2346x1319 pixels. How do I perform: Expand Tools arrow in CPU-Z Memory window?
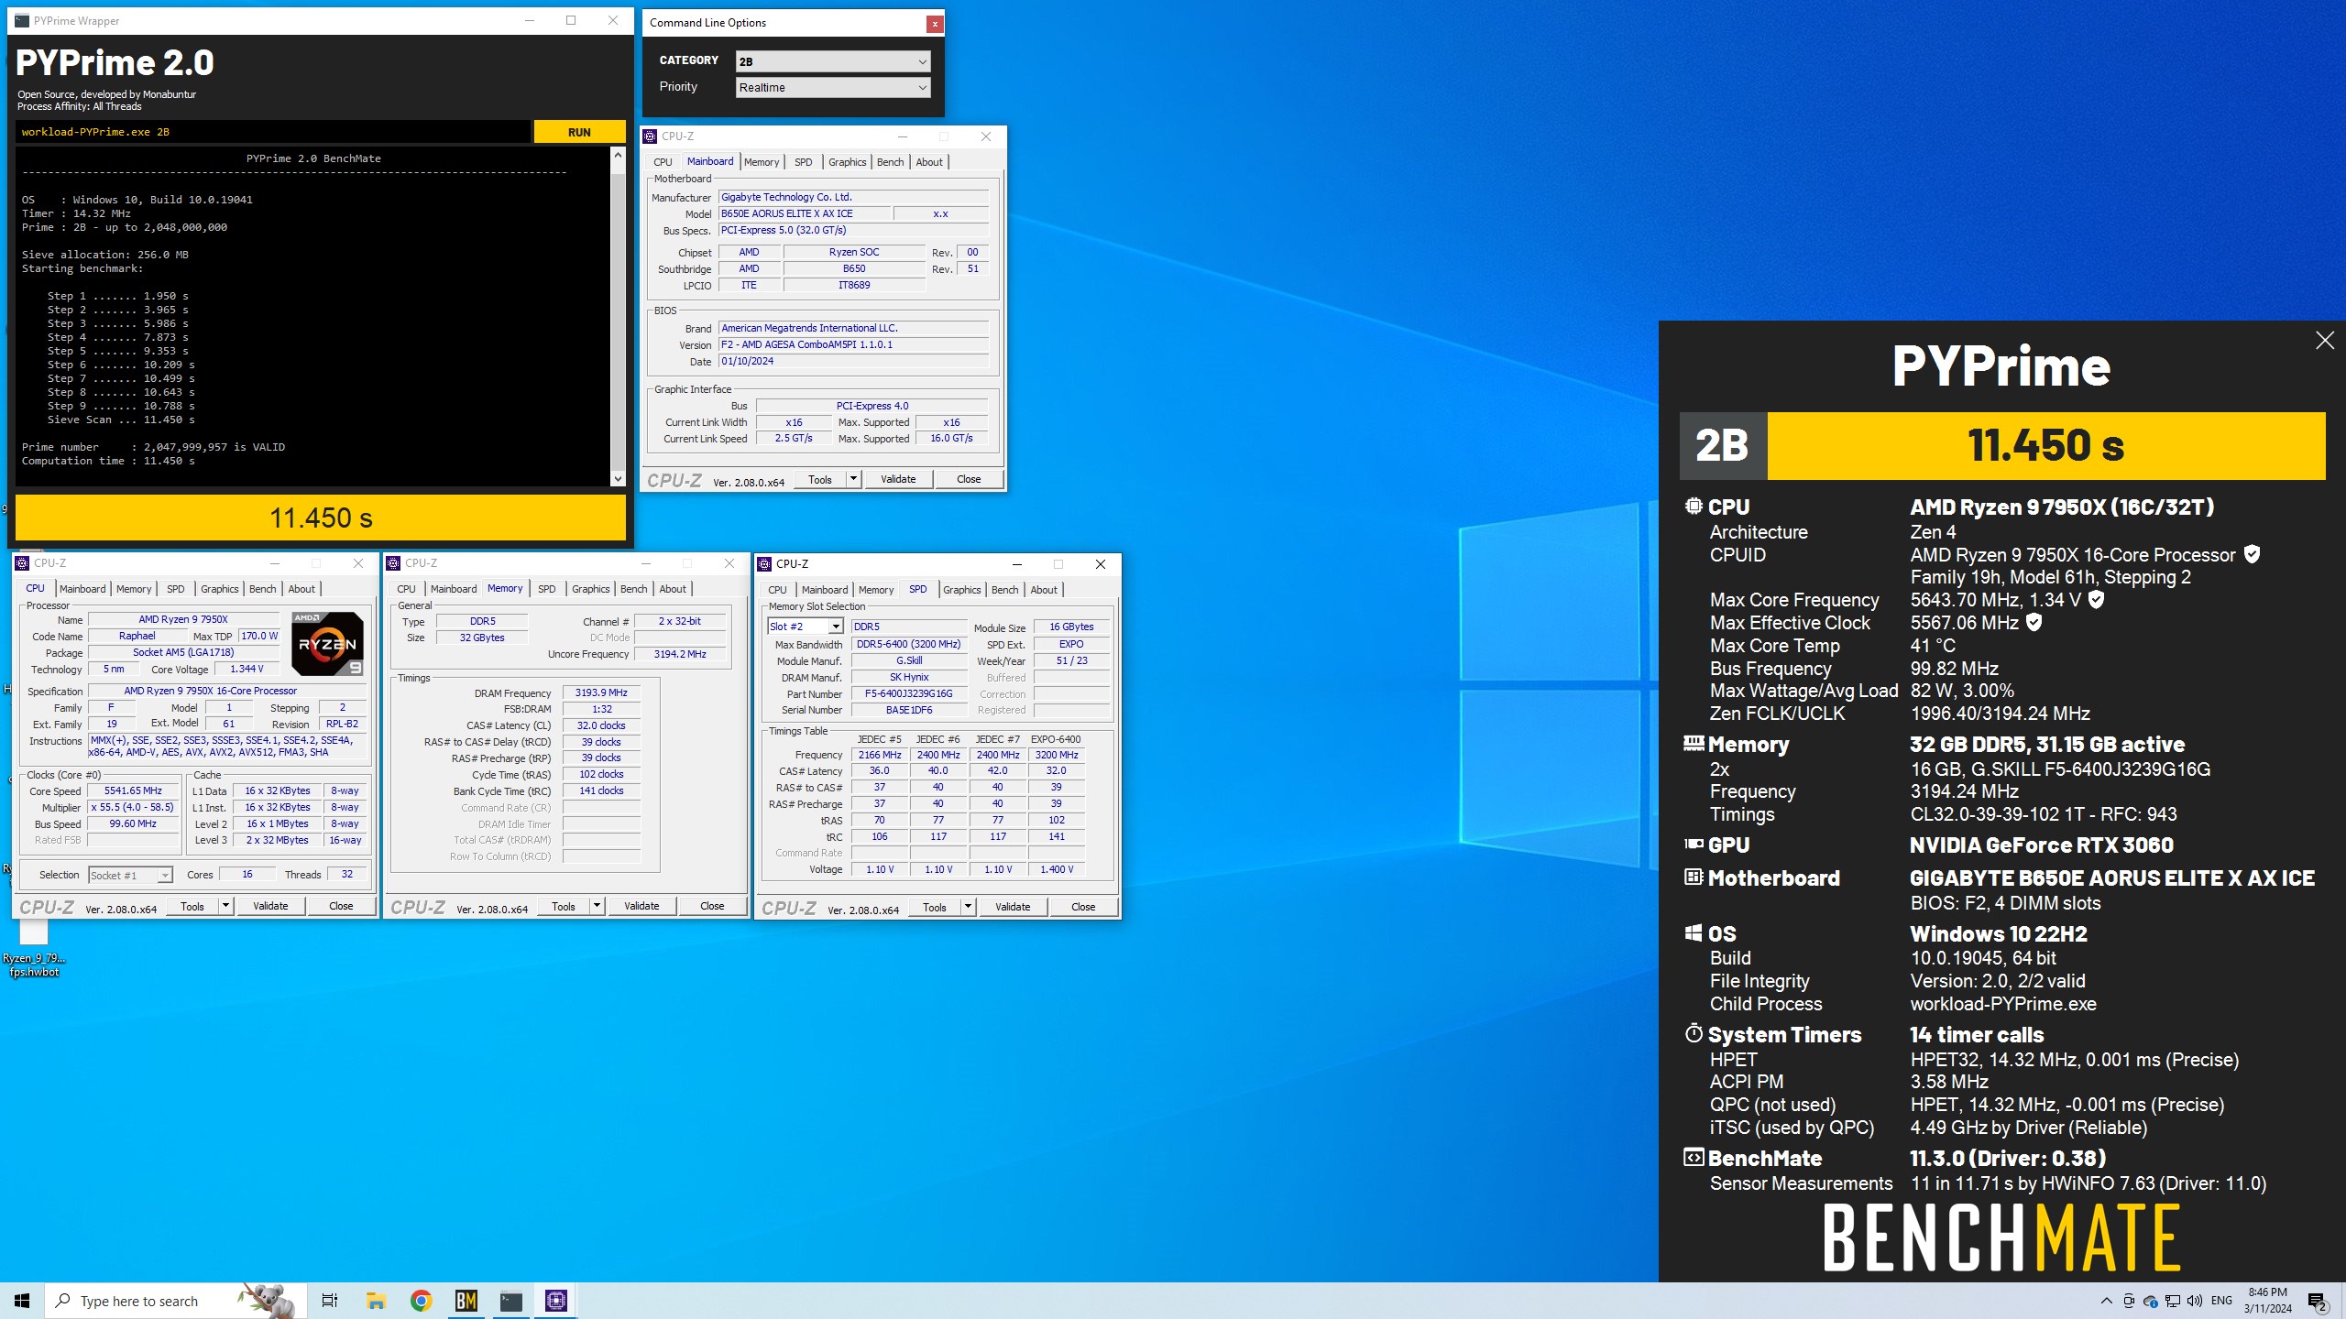tap(597, 906)
